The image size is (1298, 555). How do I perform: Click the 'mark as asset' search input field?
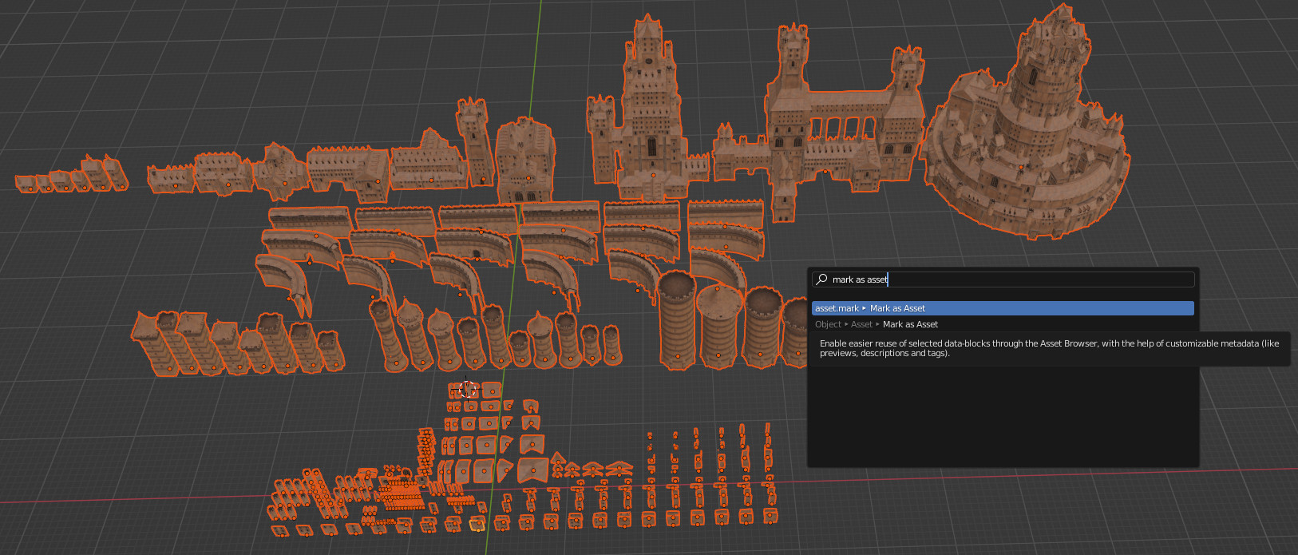(x=1003, y=279)
